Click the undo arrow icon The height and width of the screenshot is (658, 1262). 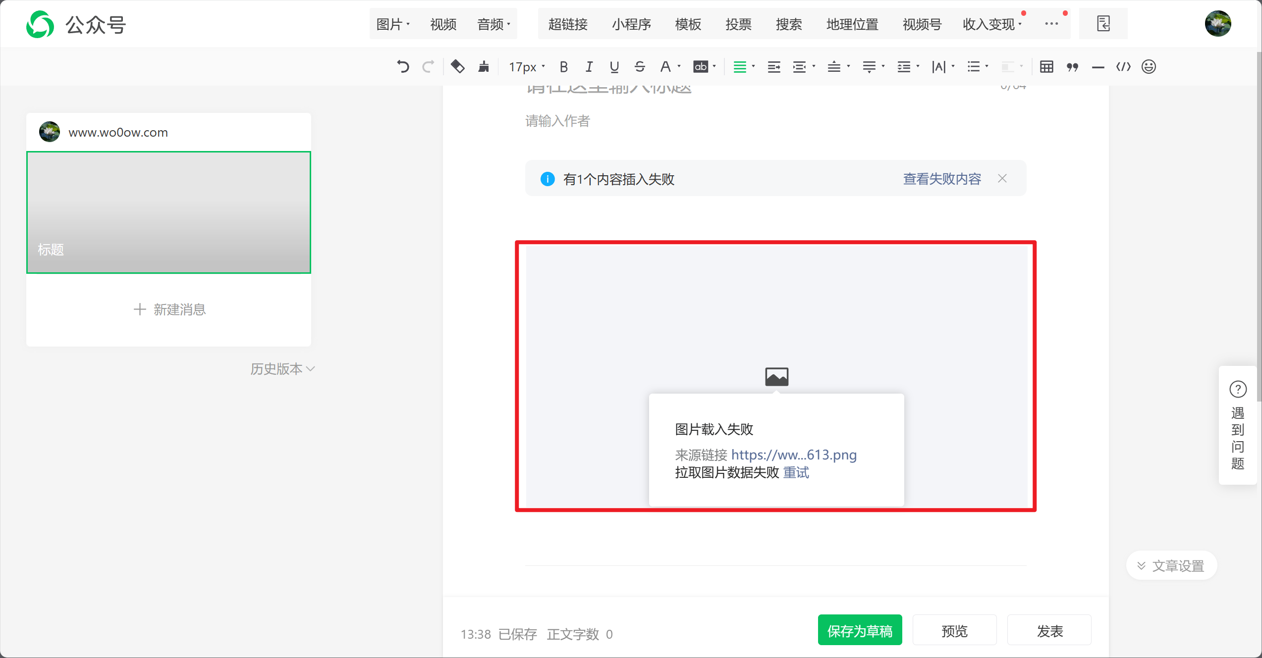coord(403,66)
